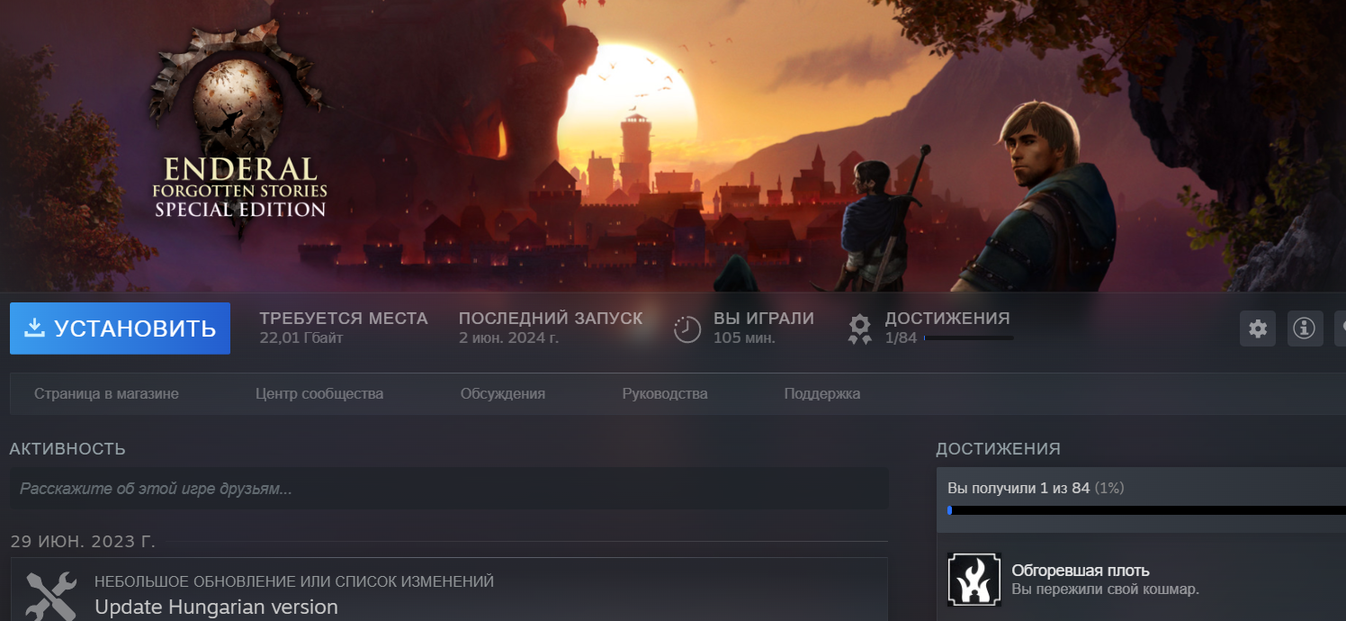
Task: Click the Достижения 1/84 header progress bar
Action: 968,338
